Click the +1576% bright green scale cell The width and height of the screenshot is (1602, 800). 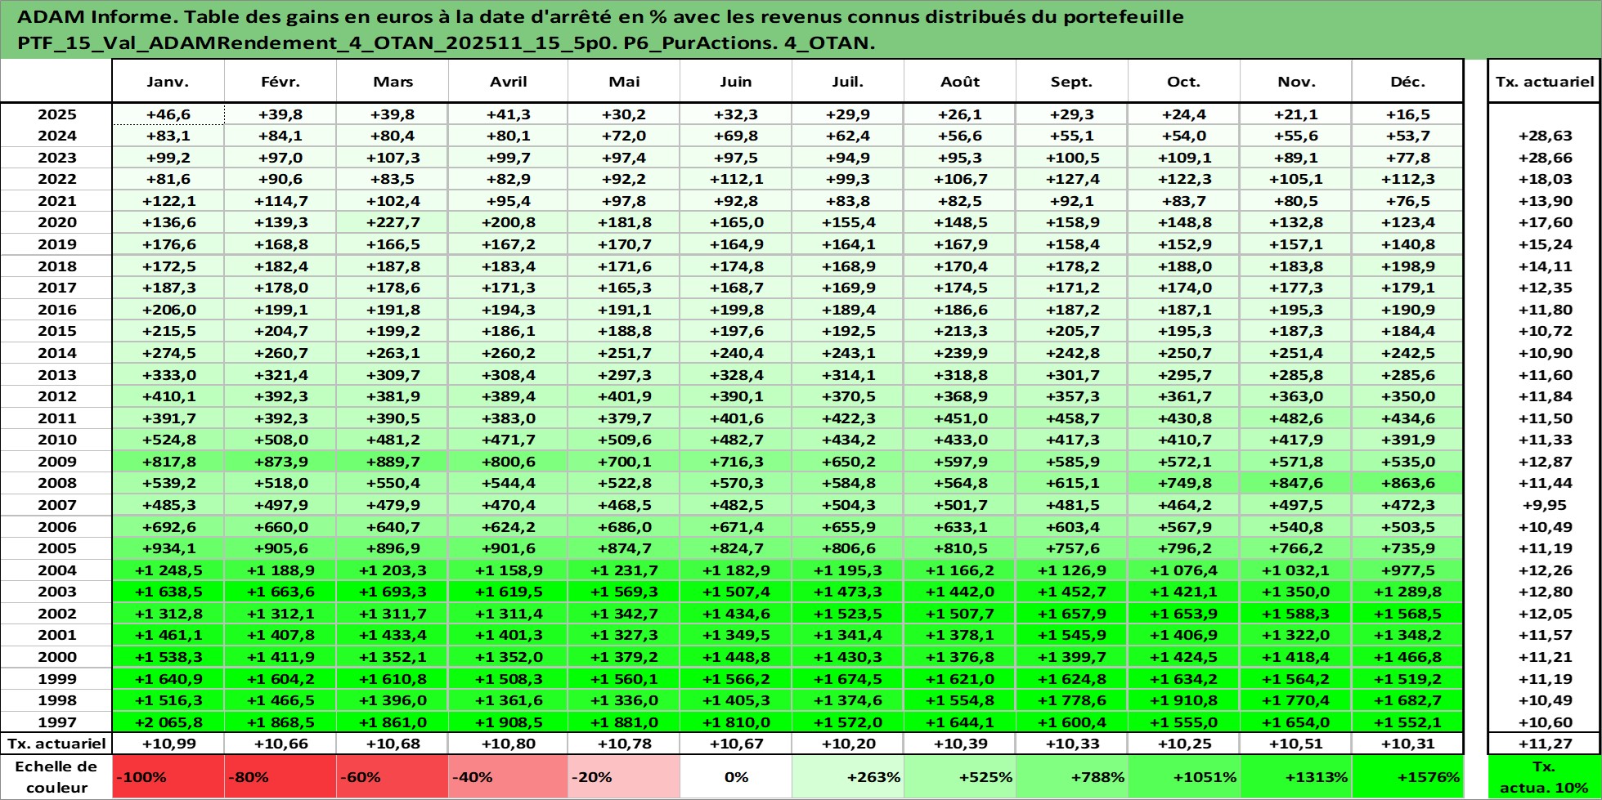click(1407, 777)
